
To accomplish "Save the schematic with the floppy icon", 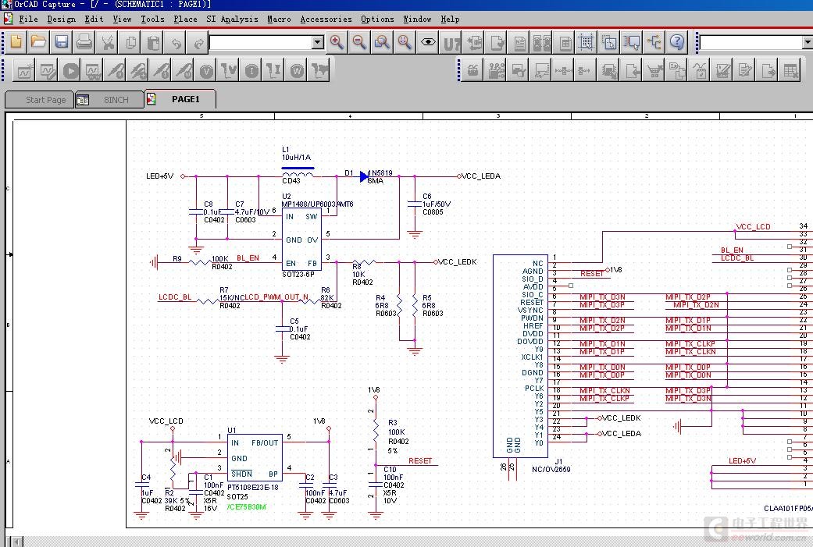I will [62, 42].
